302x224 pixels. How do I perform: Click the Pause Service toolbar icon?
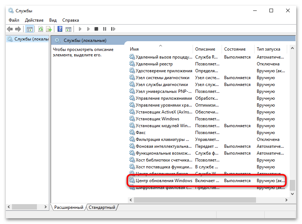pyautogui.click(x=104, y=29)
